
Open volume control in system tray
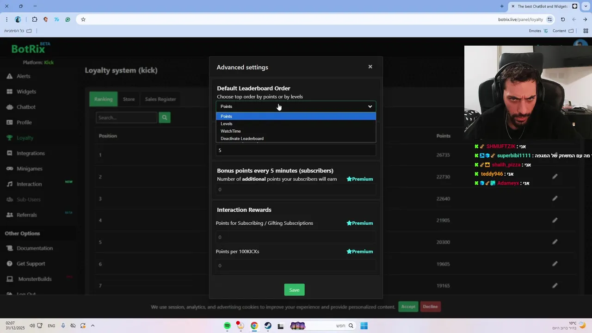pos(32,326)
